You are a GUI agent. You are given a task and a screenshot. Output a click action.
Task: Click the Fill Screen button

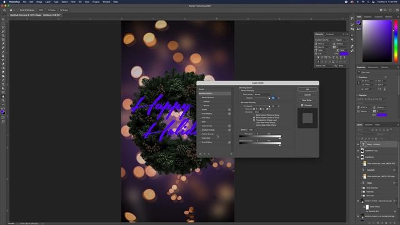[x=64, y=10]
